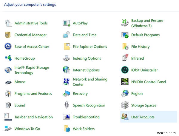Open the Region globe-and-clock icon
This screenshot has width=179, height=136.
[x=125, y=94]
